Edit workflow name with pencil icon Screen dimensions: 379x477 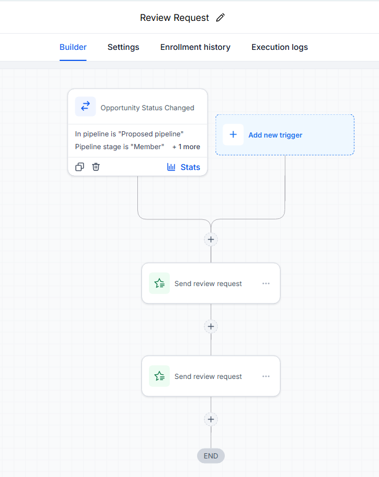(x=220, y=17)
